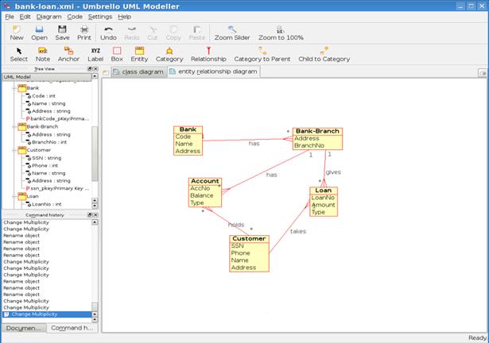This screenshot has width=489, height=343.
Task: Print the diagram using Print icon
Action: [x=84, y=33]
